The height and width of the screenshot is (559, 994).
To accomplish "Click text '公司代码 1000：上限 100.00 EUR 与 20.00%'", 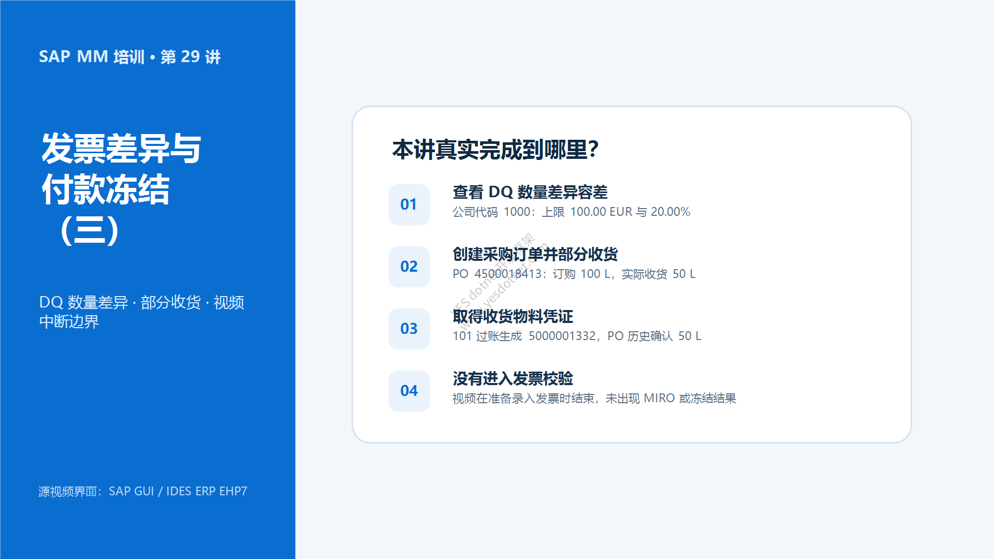I will point(571,212).
